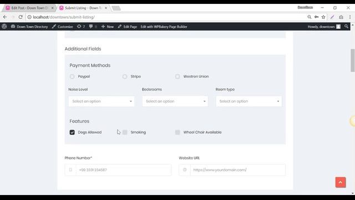The width and height of the screenshot is (355, 200).
Task: Expand the Bedsrooms dropdown
Action: (175, 101)
